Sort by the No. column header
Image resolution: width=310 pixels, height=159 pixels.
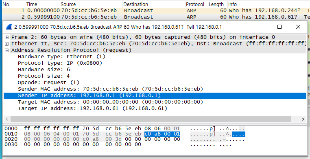pyautogui.click(x=14, y=4)
